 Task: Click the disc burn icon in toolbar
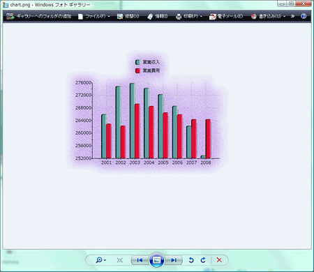254,16
